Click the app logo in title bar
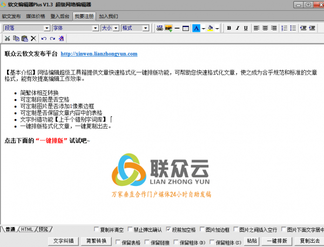324x247 pixels. (3, 4)
